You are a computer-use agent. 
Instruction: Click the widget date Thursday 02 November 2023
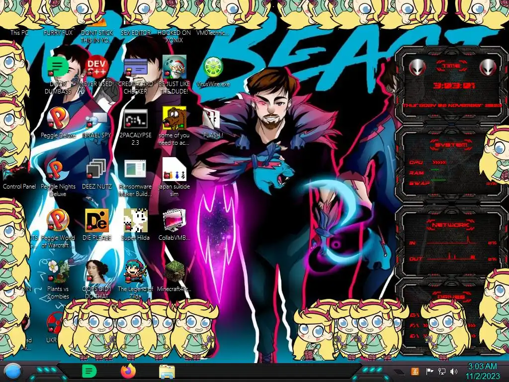point(452,105)
